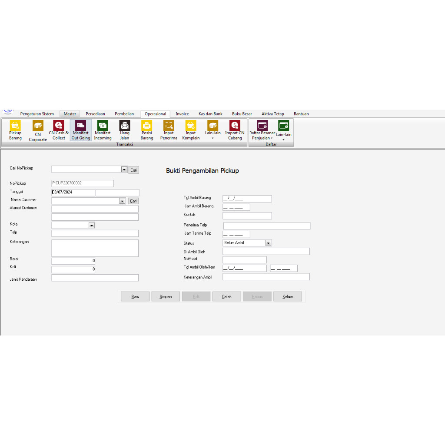The image size is (445, 445).
Task: Expand the Kota dropdown
Action: 91,226
